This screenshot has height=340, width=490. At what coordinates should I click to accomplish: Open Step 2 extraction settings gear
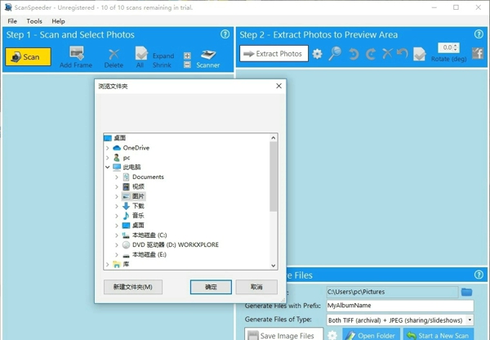317,54
